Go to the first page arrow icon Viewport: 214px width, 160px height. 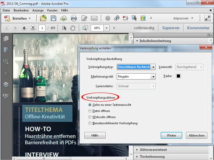tap(6, 28)
